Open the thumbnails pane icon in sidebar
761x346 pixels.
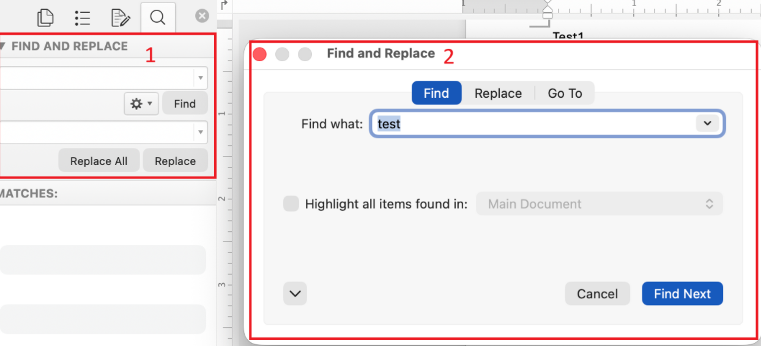tap(45, 18)
